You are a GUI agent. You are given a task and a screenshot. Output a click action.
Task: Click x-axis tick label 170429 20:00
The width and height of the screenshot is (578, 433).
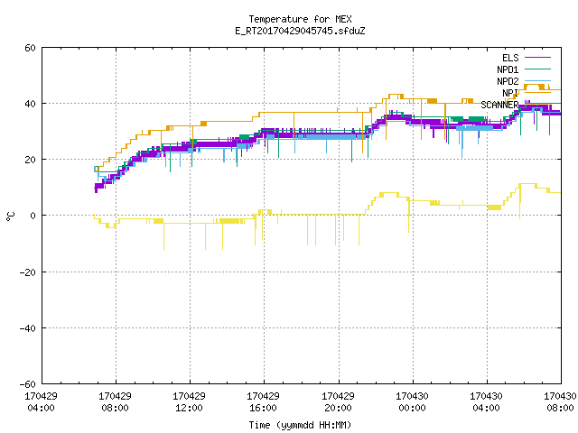coord(338,402)
